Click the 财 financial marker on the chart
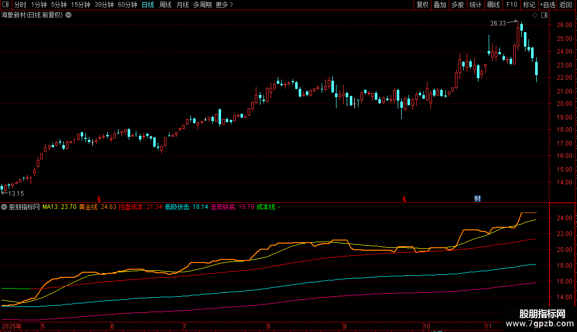Viewport: 577px width, 332px height. tap(477, 199)
